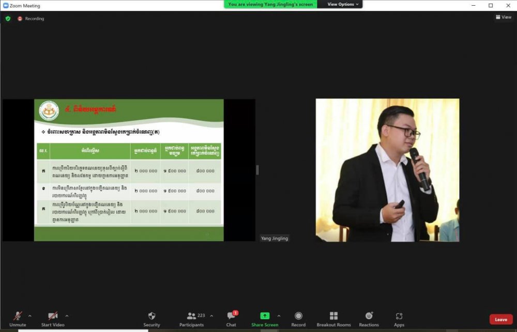Unmute the microphone
This screenshot has height=332, width=517.
18,316
